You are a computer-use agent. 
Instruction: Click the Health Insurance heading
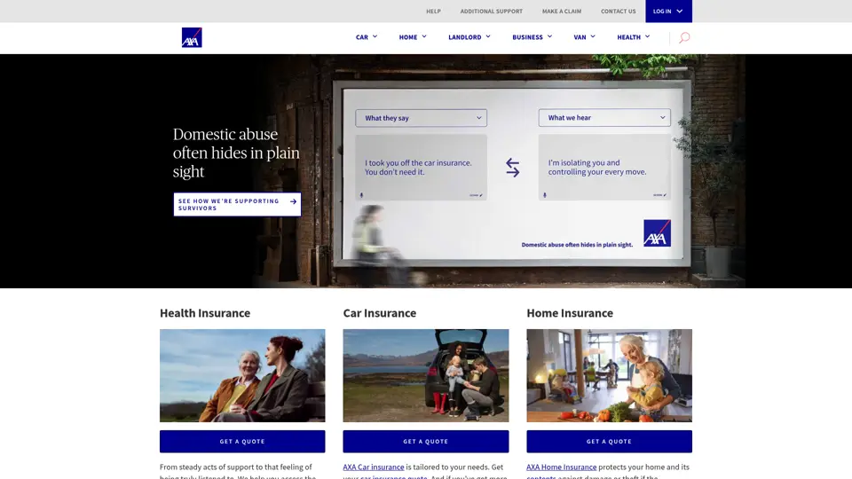(x=205, y=313)
